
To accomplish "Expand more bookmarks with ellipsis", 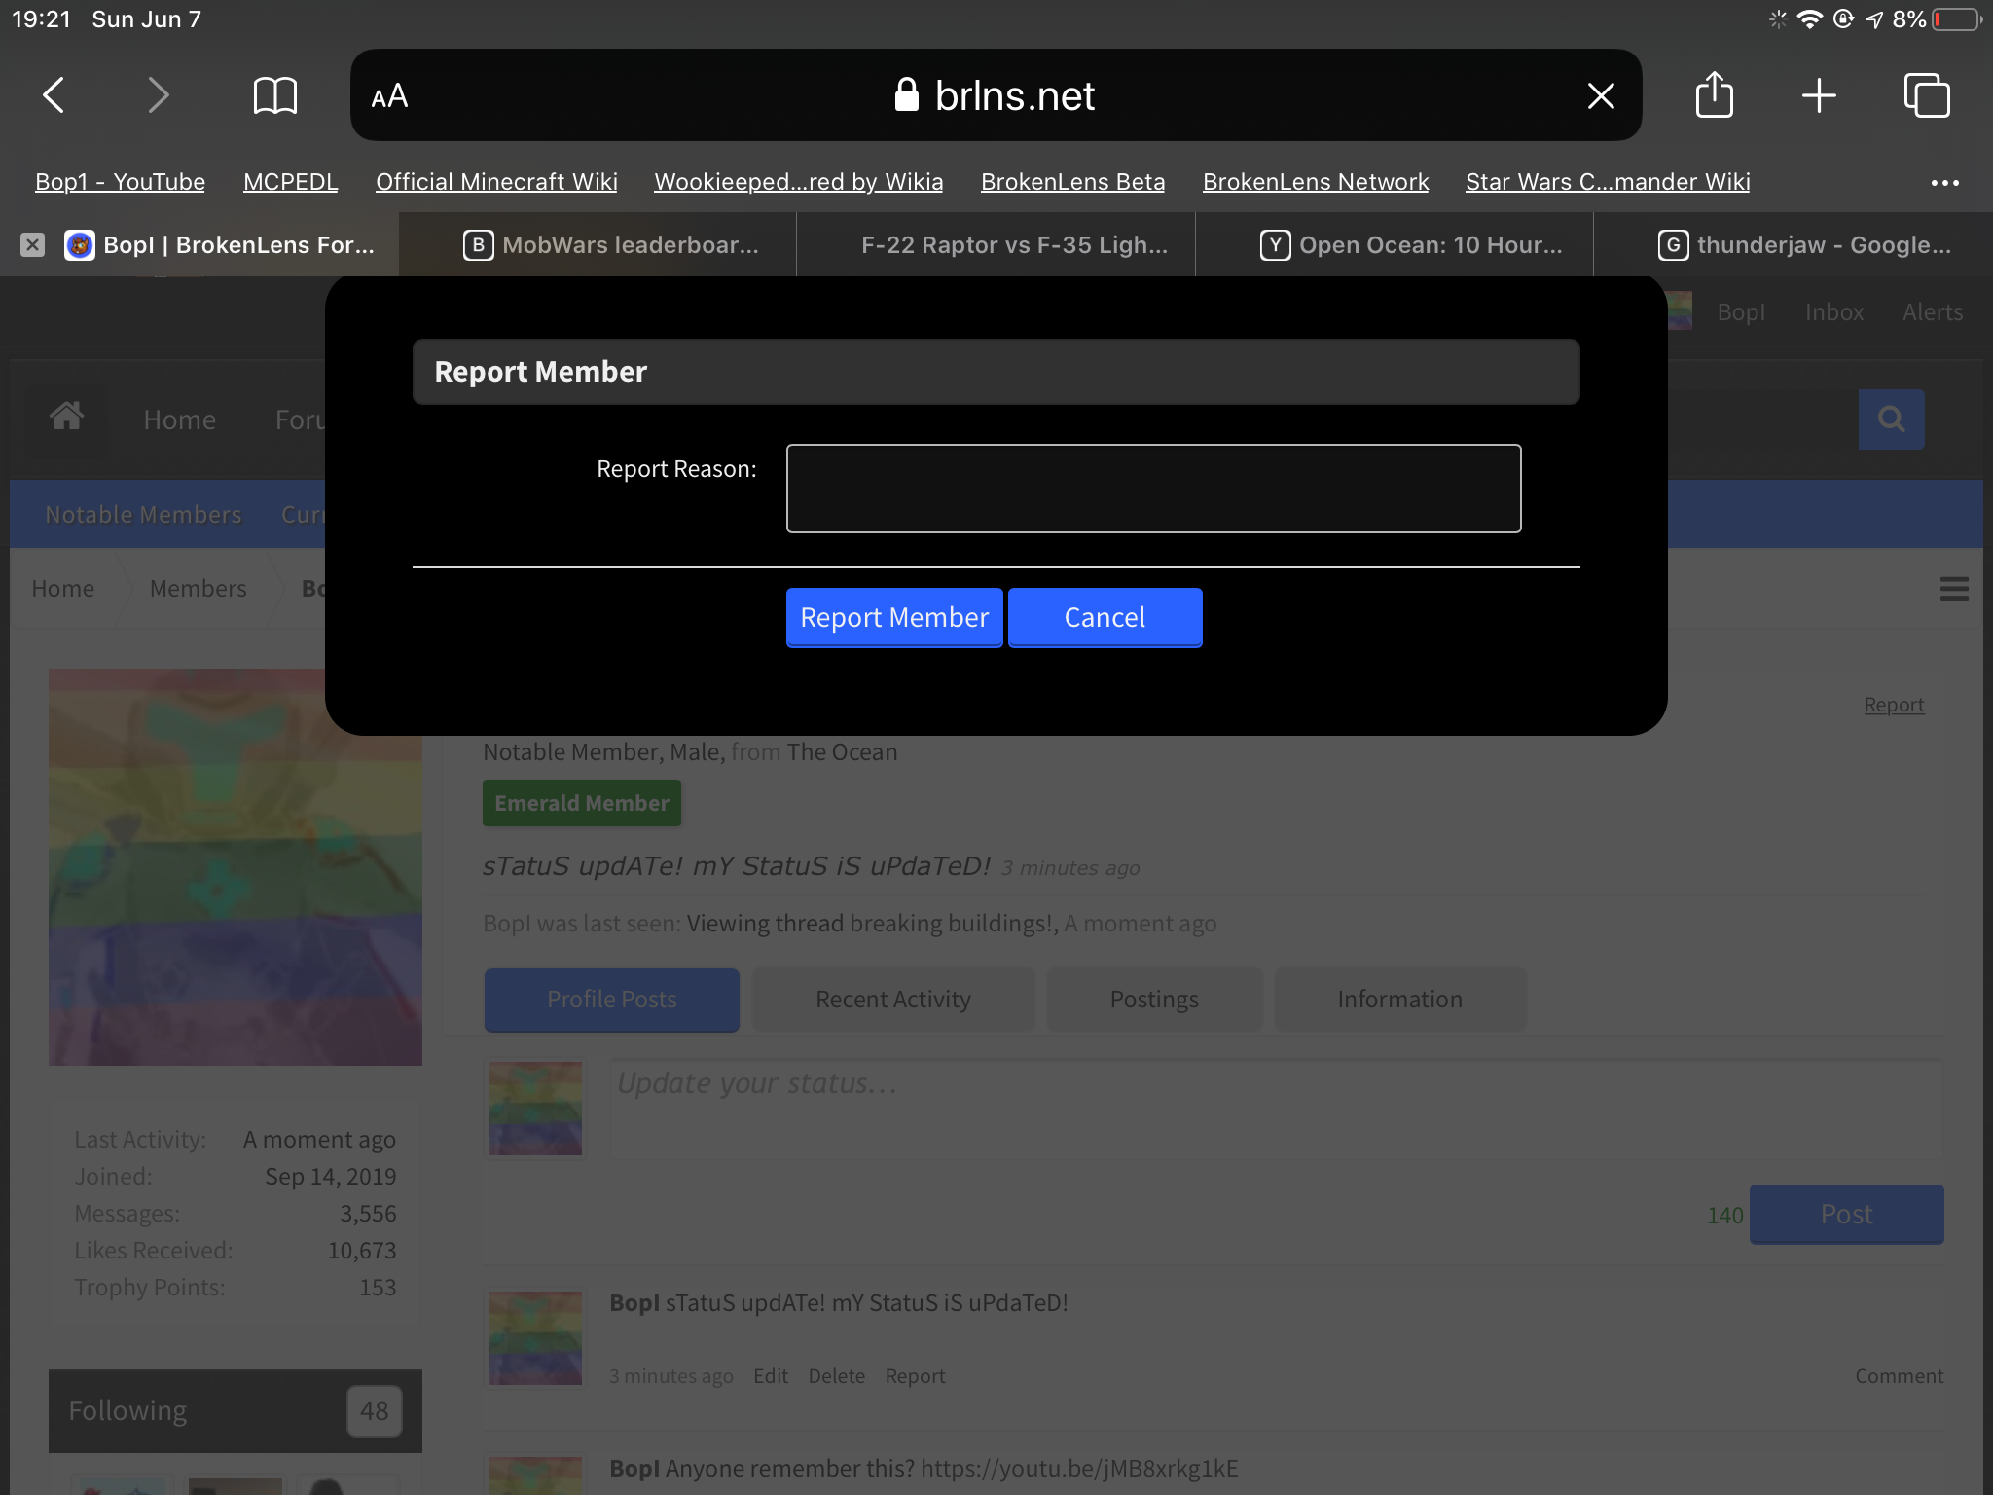I will click(x=1944, y=182).
